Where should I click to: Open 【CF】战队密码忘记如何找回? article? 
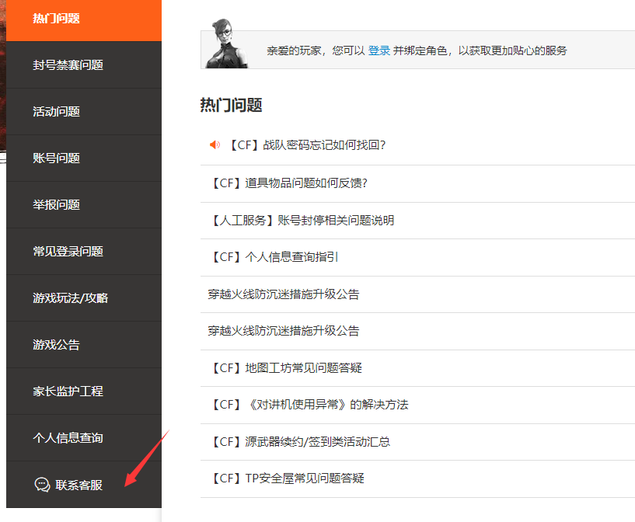pos(307,144)
